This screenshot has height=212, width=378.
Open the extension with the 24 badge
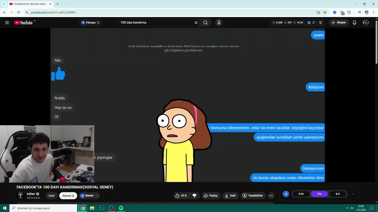click(x=342, y=13)
